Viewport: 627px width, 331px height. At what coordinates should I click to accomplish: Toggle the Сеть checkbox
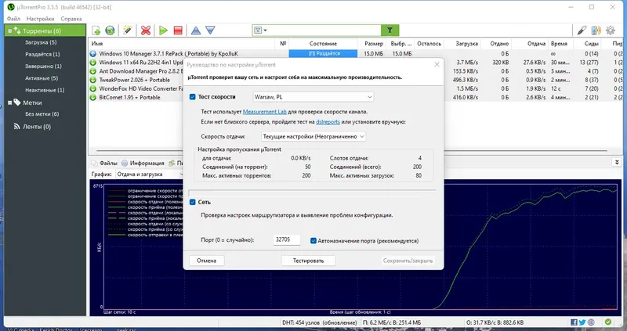click(192, 202)
